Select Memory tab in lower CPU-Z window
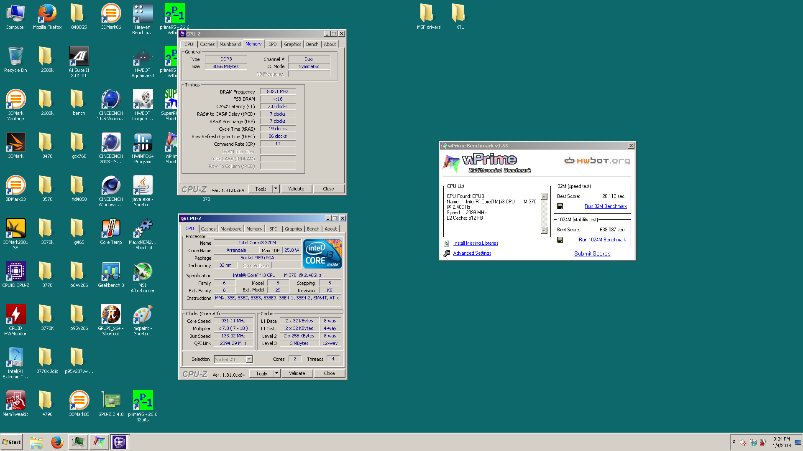 coord(254,229)
